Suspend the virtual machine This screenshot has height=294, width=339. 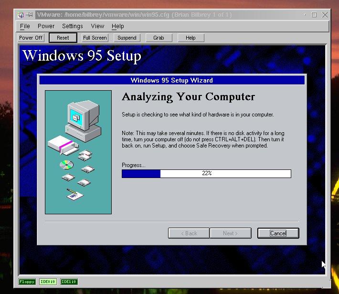127,38
